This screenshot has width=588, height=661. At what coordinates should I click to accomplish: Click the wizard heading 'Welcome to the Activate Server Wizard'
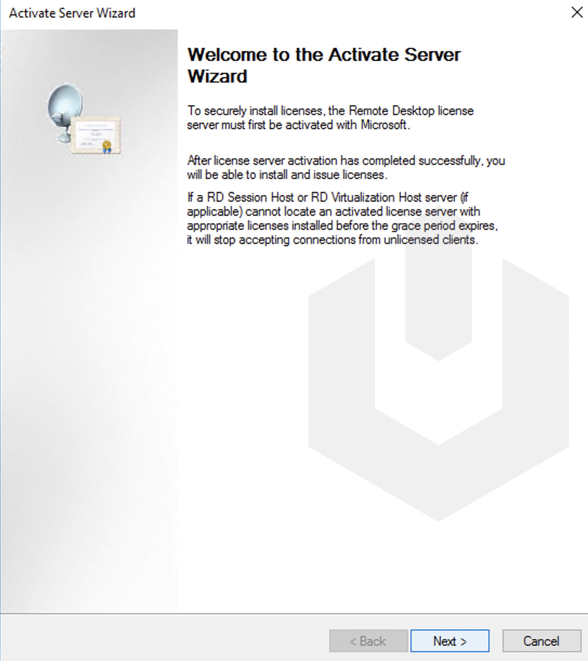click(324, 65)
